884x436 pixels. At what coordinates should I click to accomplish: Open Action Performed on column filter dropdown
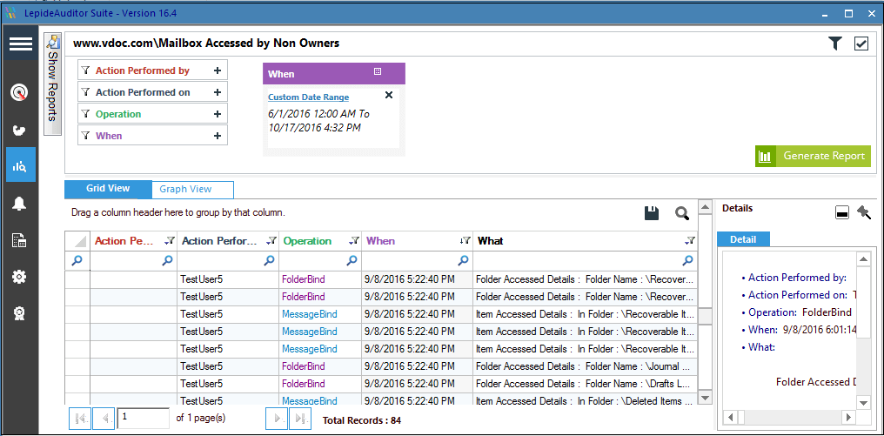[x=271, y=241]
